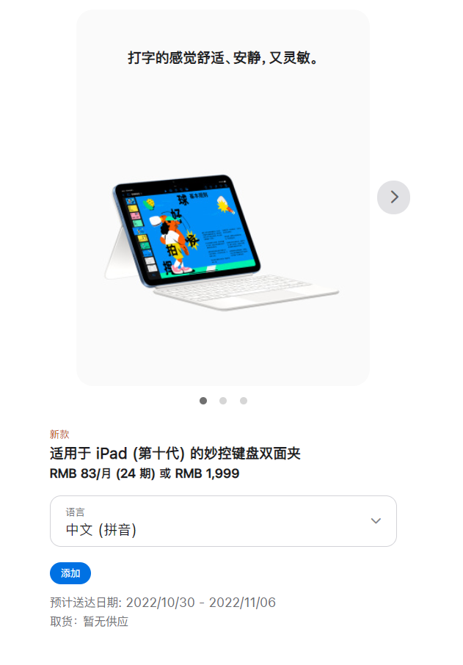Click the blue 添加 button
463x665 pixels.
(x=70, y=573)
